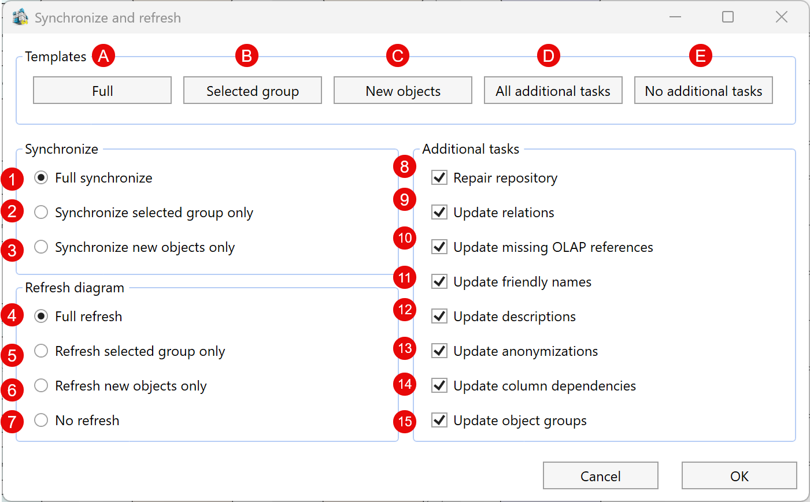Disable Update missing OLAP references
810x502 pixels.
point(439,247)
